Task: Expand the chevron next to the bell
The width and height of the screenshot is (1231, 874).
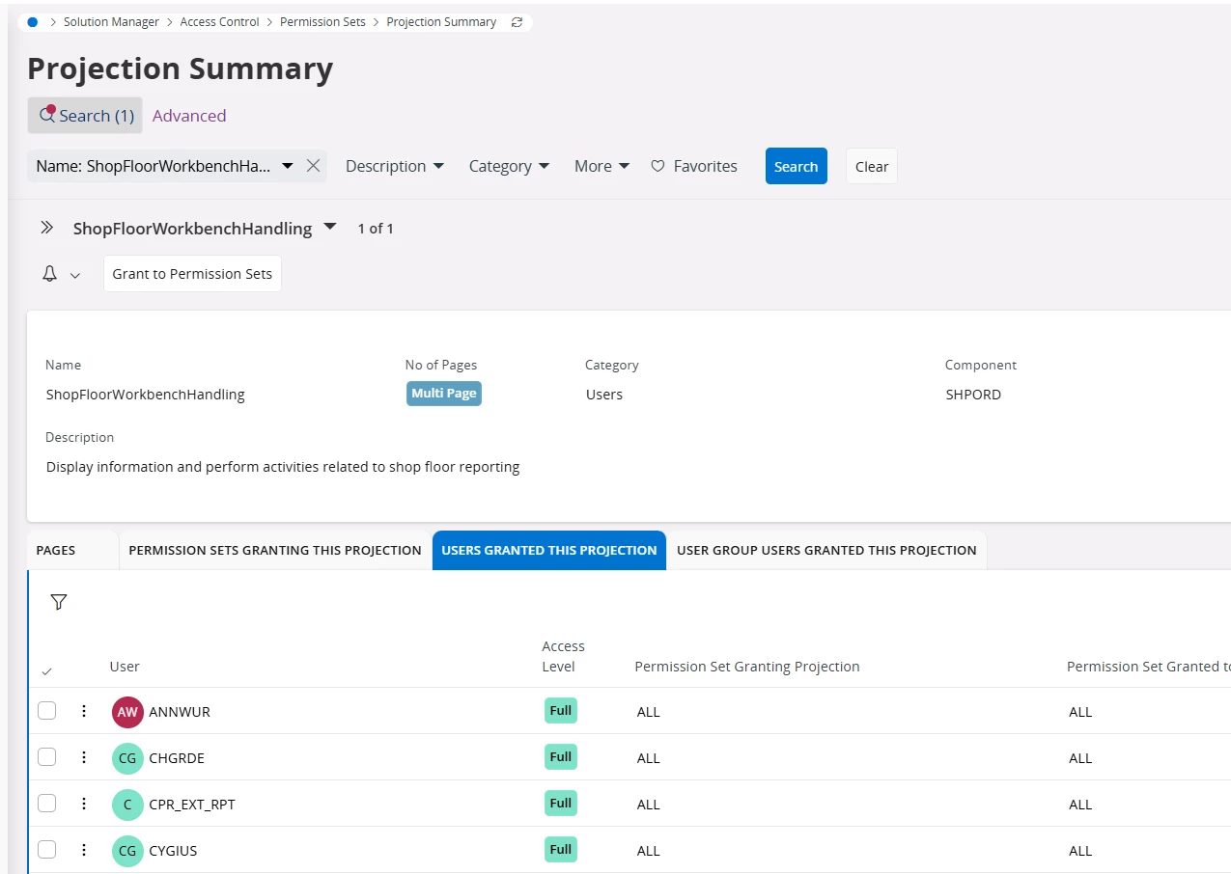Action: pyautogui.click(x=75, y=275)
